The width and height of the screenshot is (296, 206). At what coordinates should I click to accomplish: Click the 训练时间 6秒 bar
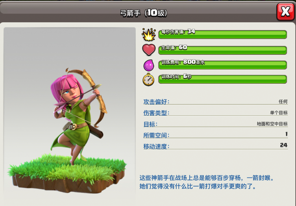click(x=223, y=79)
